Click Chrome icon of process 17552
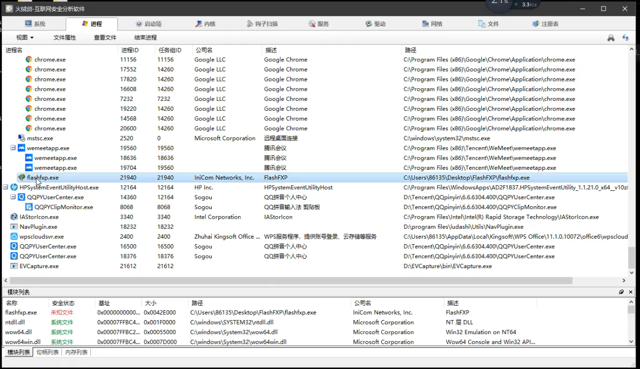Screen dimensions: 640x369 (29, 69)
